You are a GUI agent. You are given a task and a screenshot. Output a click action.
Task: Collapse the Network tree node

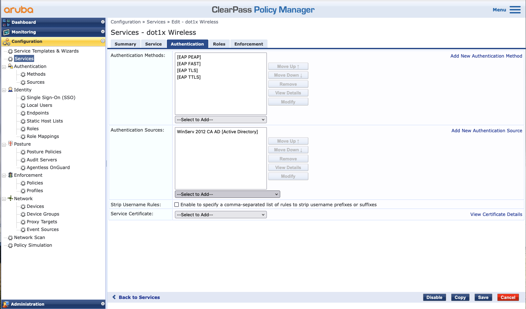pyautogui.click(x=4, y=199)
